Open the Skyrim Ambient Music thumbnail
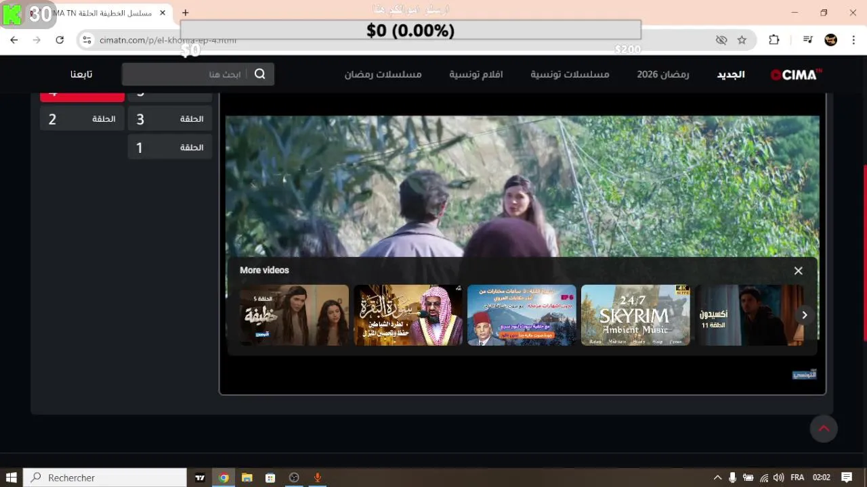Viewport: 867px width, 487px height. click(635, 315)
